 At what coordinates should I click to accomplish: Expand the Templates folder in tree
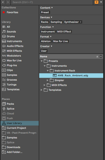click(41, 90)
